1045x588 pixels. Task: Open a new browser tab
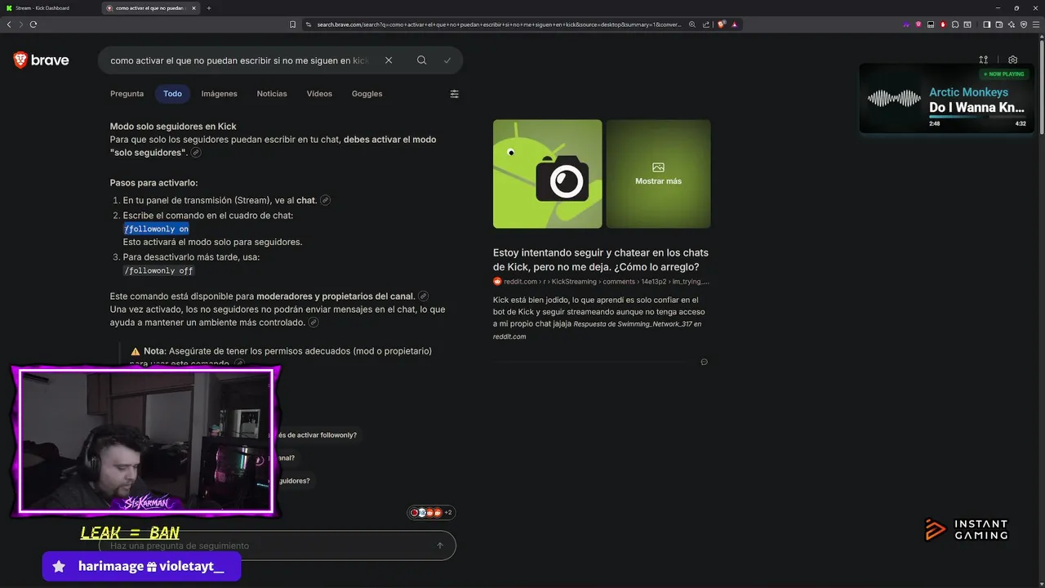pyautogui.click(x=209, y=8)
